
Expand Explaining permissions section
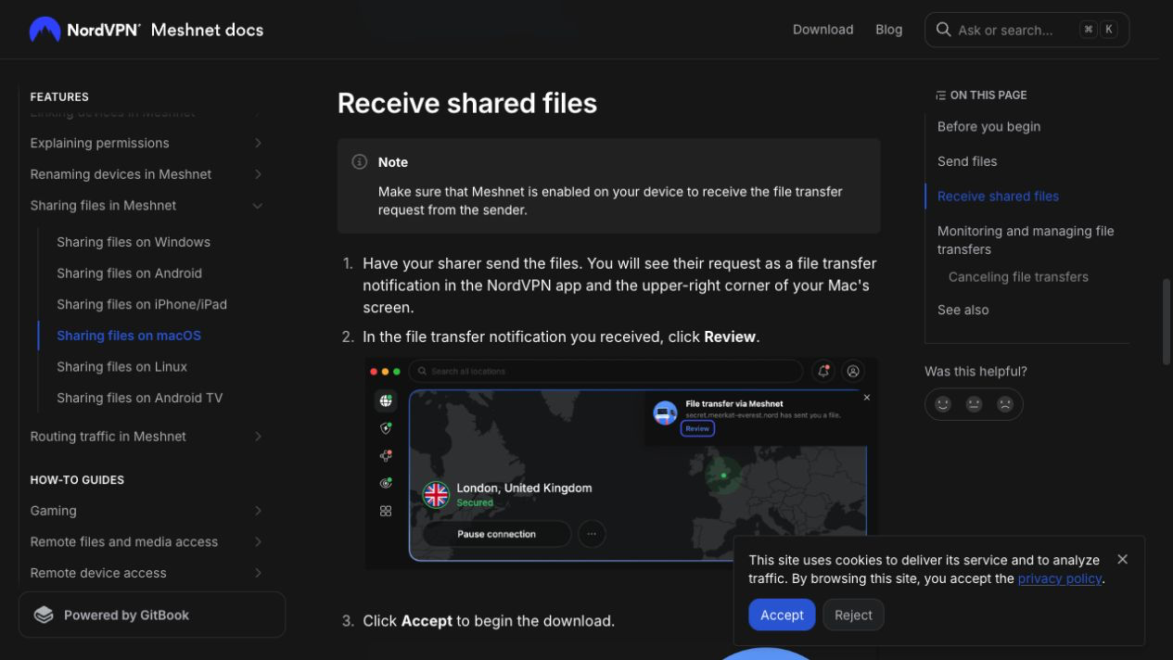tap(258, 143)
